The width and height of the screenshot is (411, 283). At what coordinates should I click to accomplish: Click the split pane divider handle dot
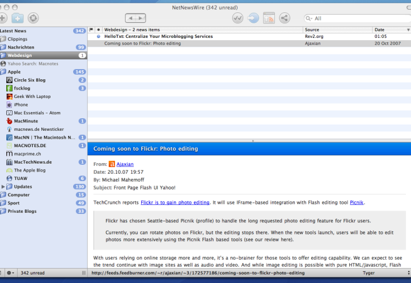point(253,141)
